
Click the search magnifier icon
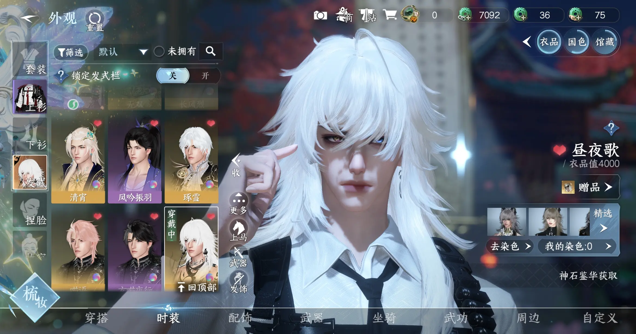point(211,51)
